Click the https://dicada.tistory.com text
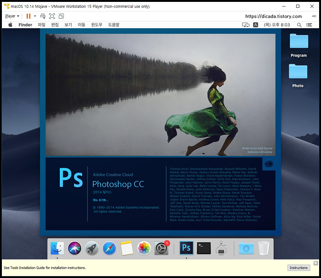 273,16
